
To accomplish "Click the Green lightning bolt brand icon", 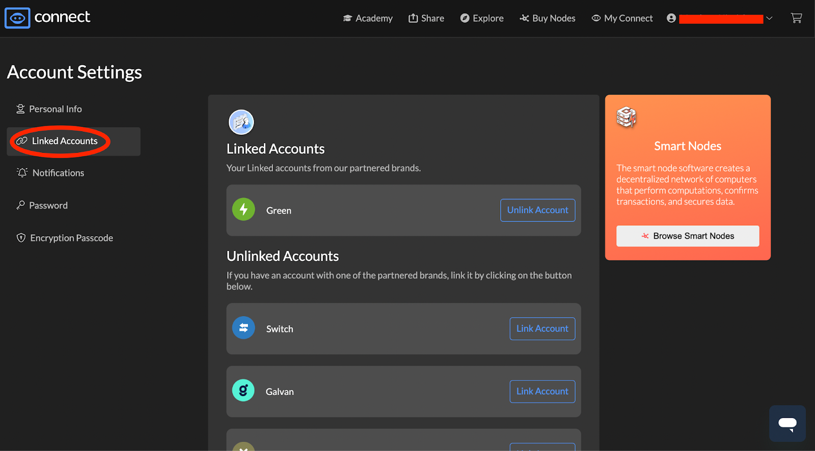I will point(243,209).
